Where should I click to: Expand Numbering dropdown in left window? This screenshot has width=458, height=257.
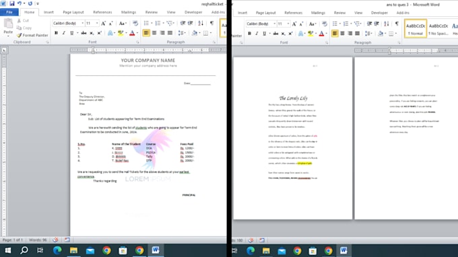point(163,23)
